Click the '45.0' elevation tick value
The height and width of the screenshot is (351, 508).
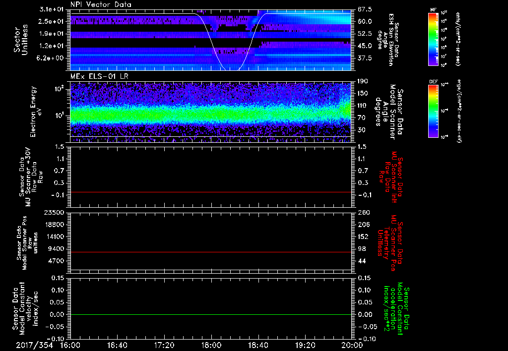365,46
